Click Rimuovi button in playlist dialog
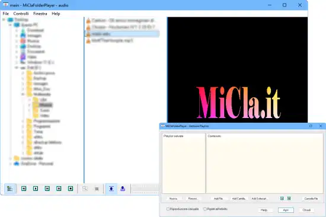 [193, 199]
